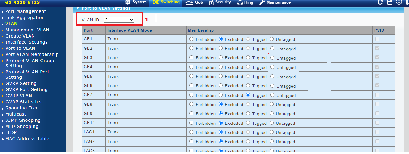The width and height of the screenshot is (409, 154).
Task: Expand the Spanning Tree menu
Action: tap(22, 108)
